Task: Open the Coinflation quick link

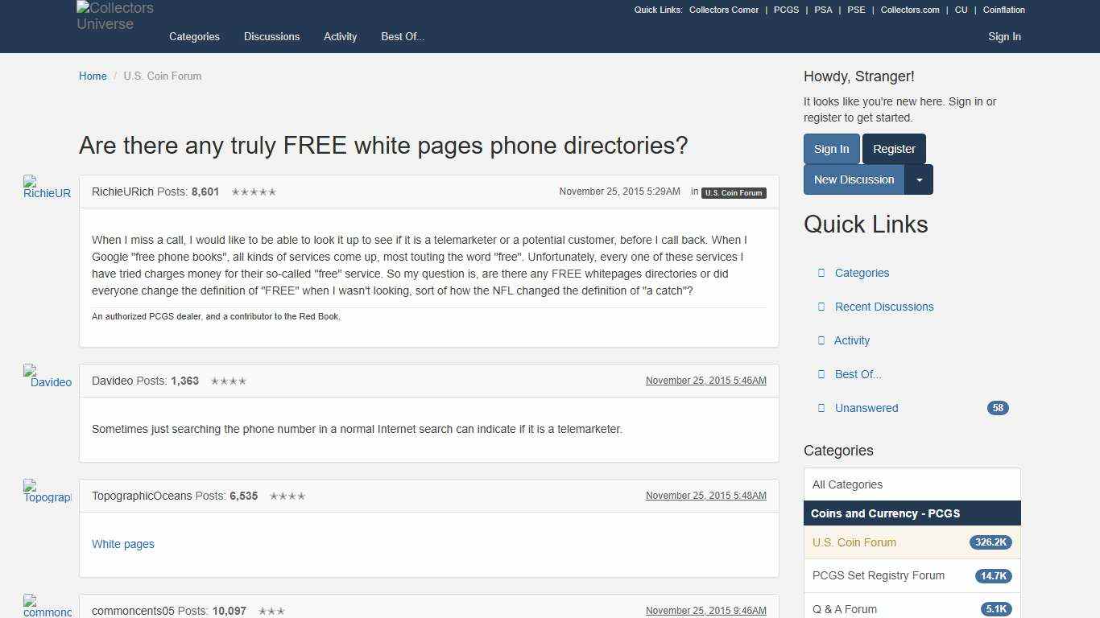Action: (x=1003, y=10)
